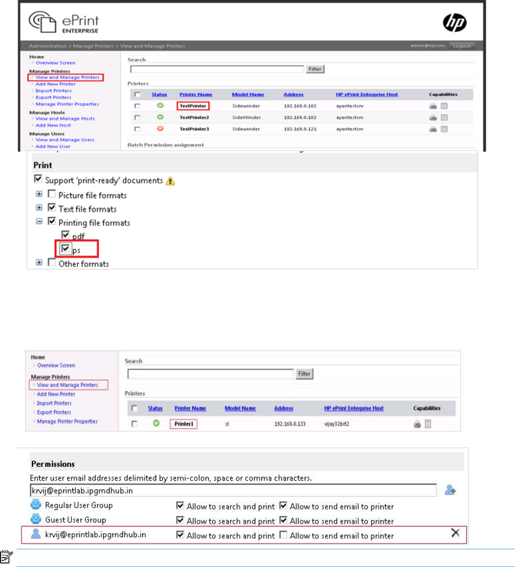Click the lower Search input field
This screenshot has width=515, height=567.
click(210, 374)
